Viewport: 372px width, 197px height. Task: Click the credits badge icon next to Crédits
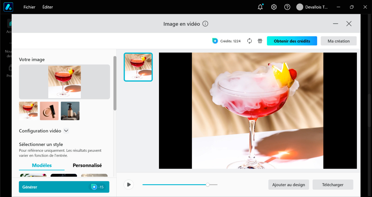(215, 41)
